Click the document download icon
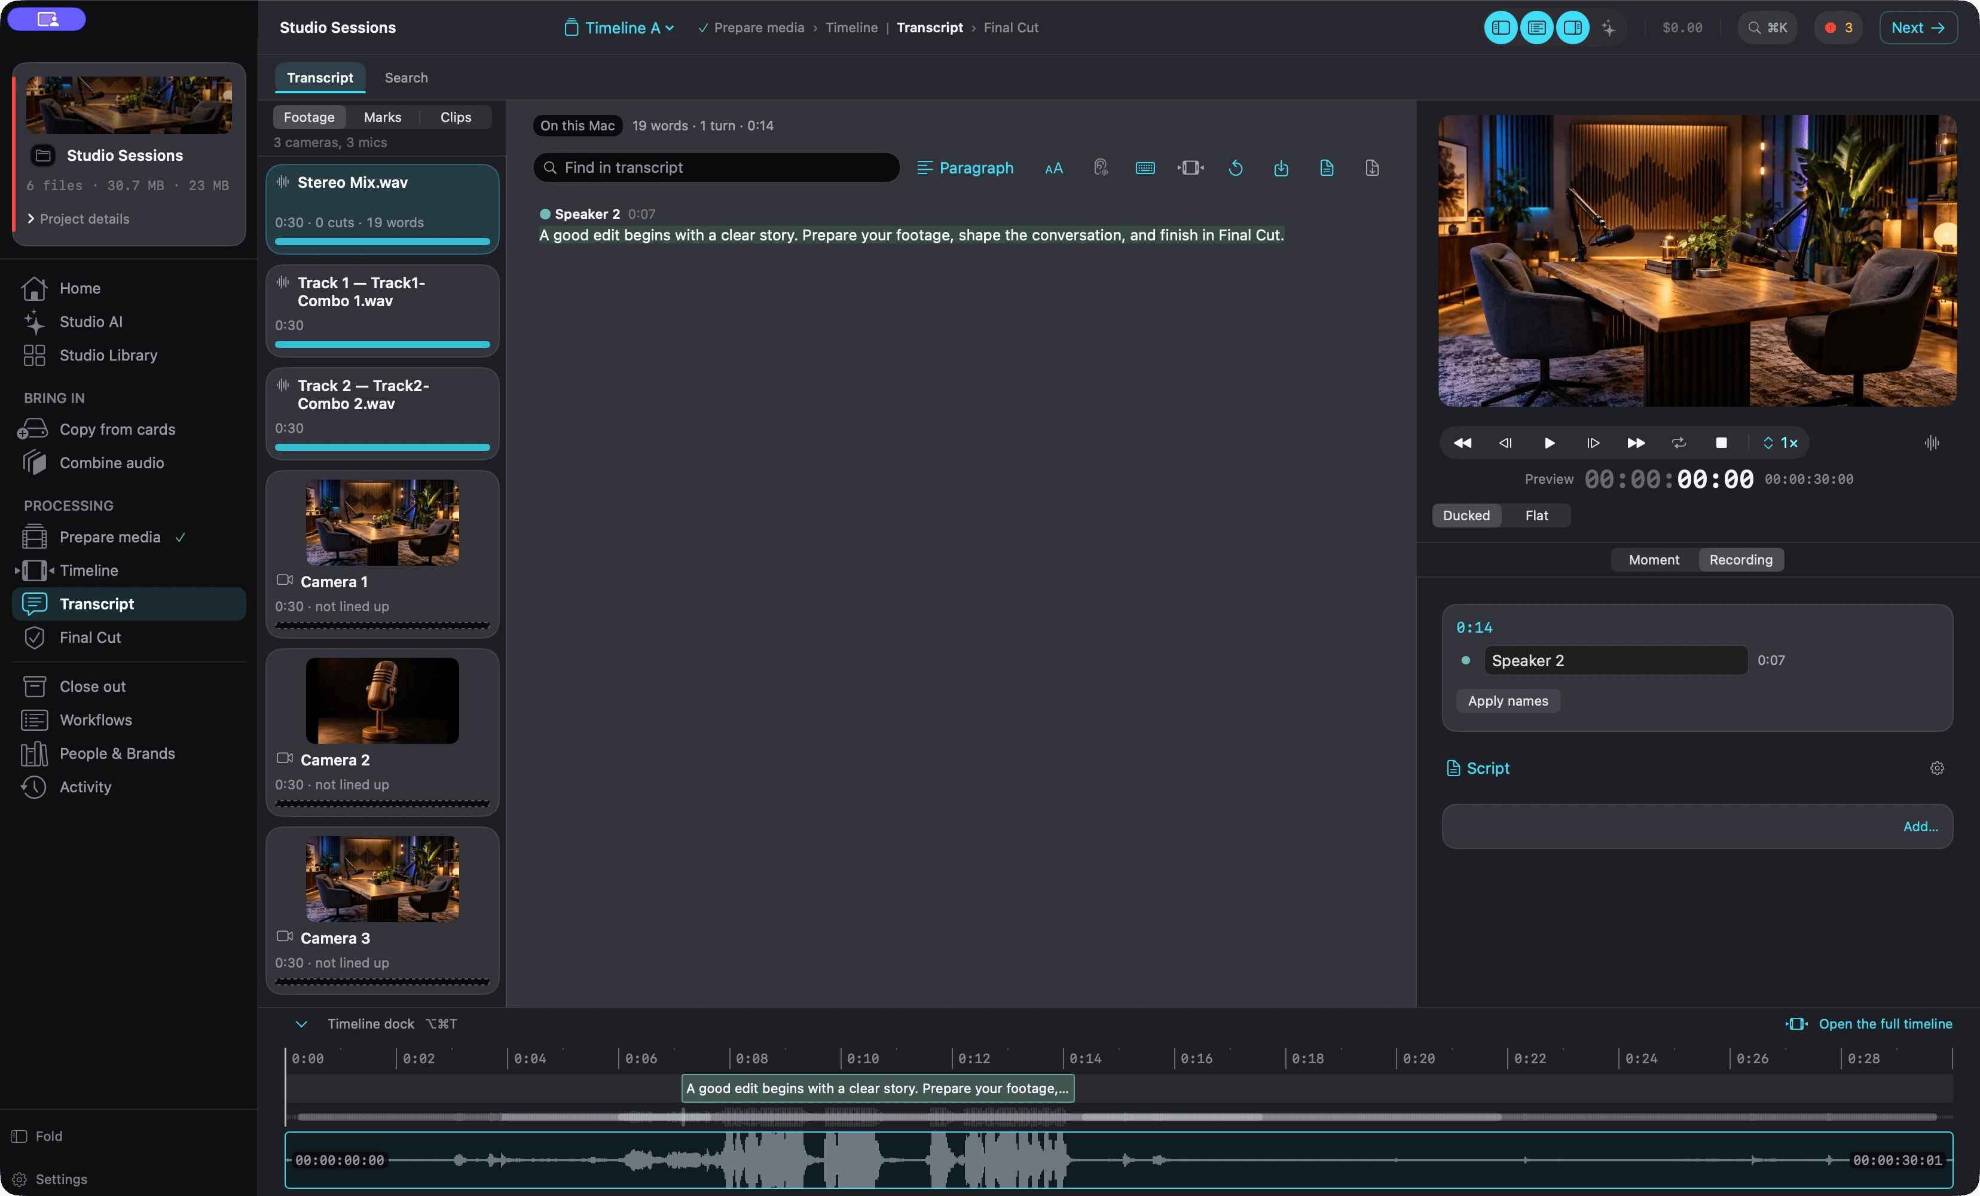 (1371, 168)
